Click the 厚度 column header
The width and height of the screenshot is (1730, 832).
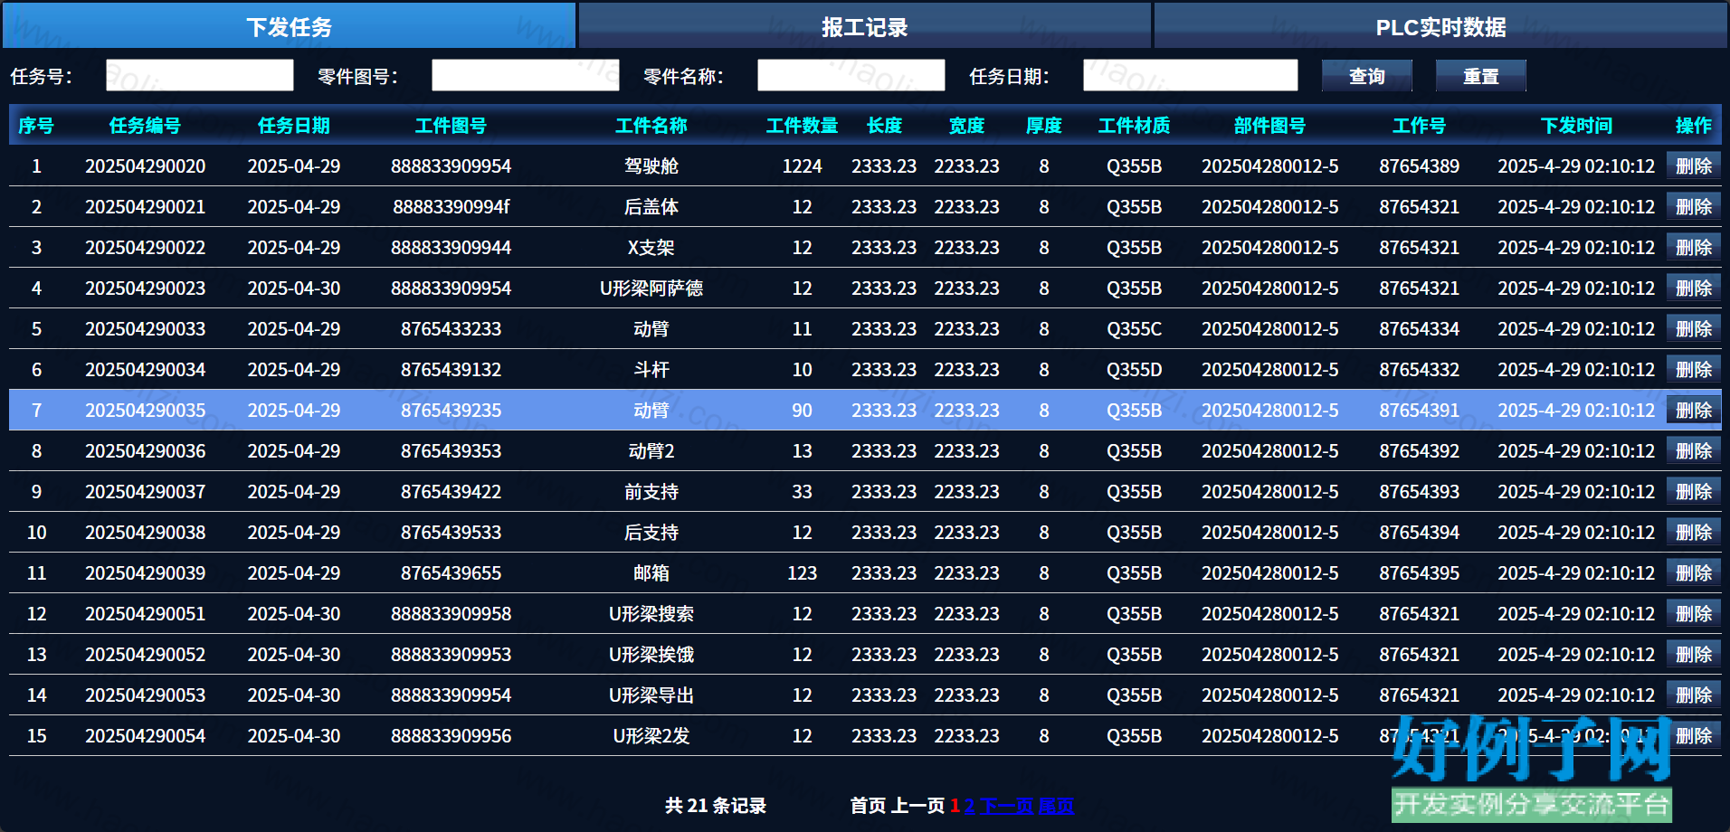[1044, 125]
